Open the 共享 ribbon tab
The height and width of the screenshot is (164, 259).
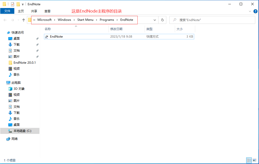34,11
